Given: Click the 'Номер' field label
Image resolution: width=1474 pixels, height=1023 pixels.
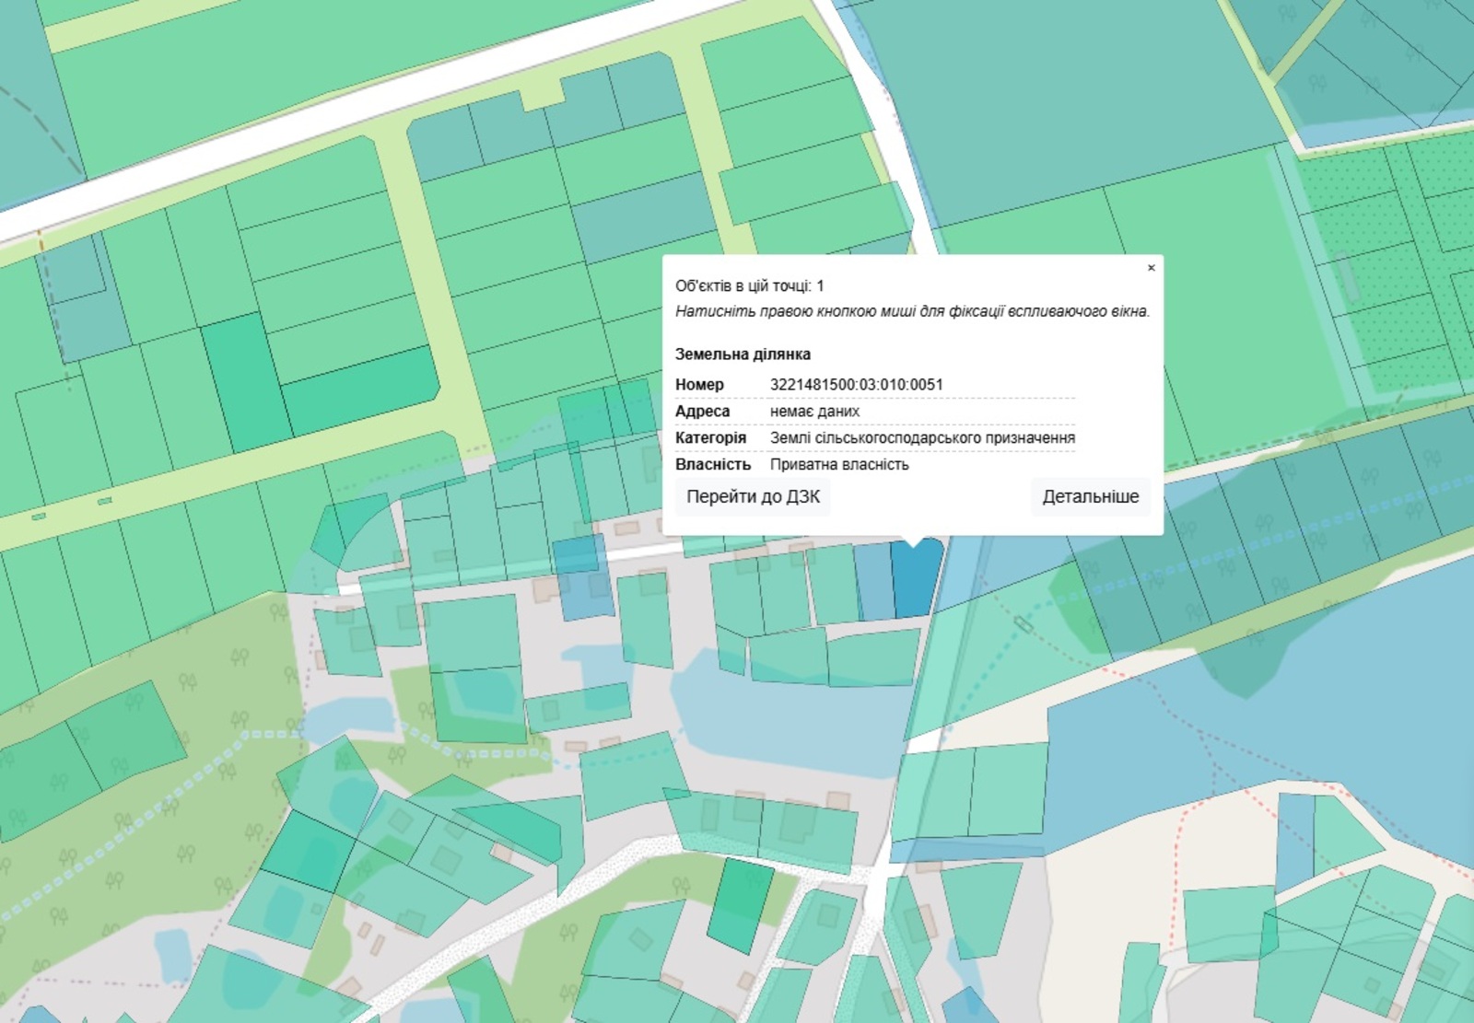Looking at the screenshot, I should click(699, 385).
